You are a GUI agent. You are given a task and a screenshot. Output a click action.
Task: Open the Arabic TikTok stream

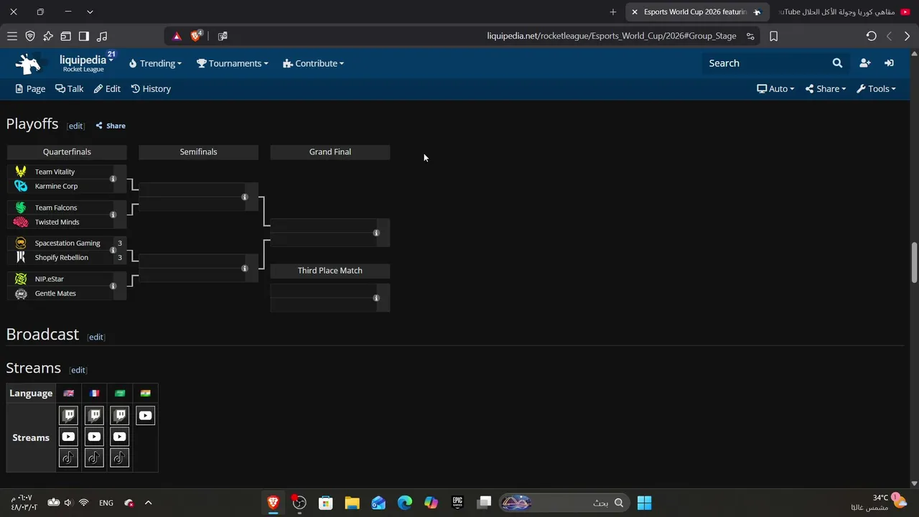click(120, 458)
